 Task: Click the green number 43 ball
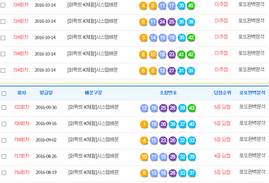(x=192, y=108)
